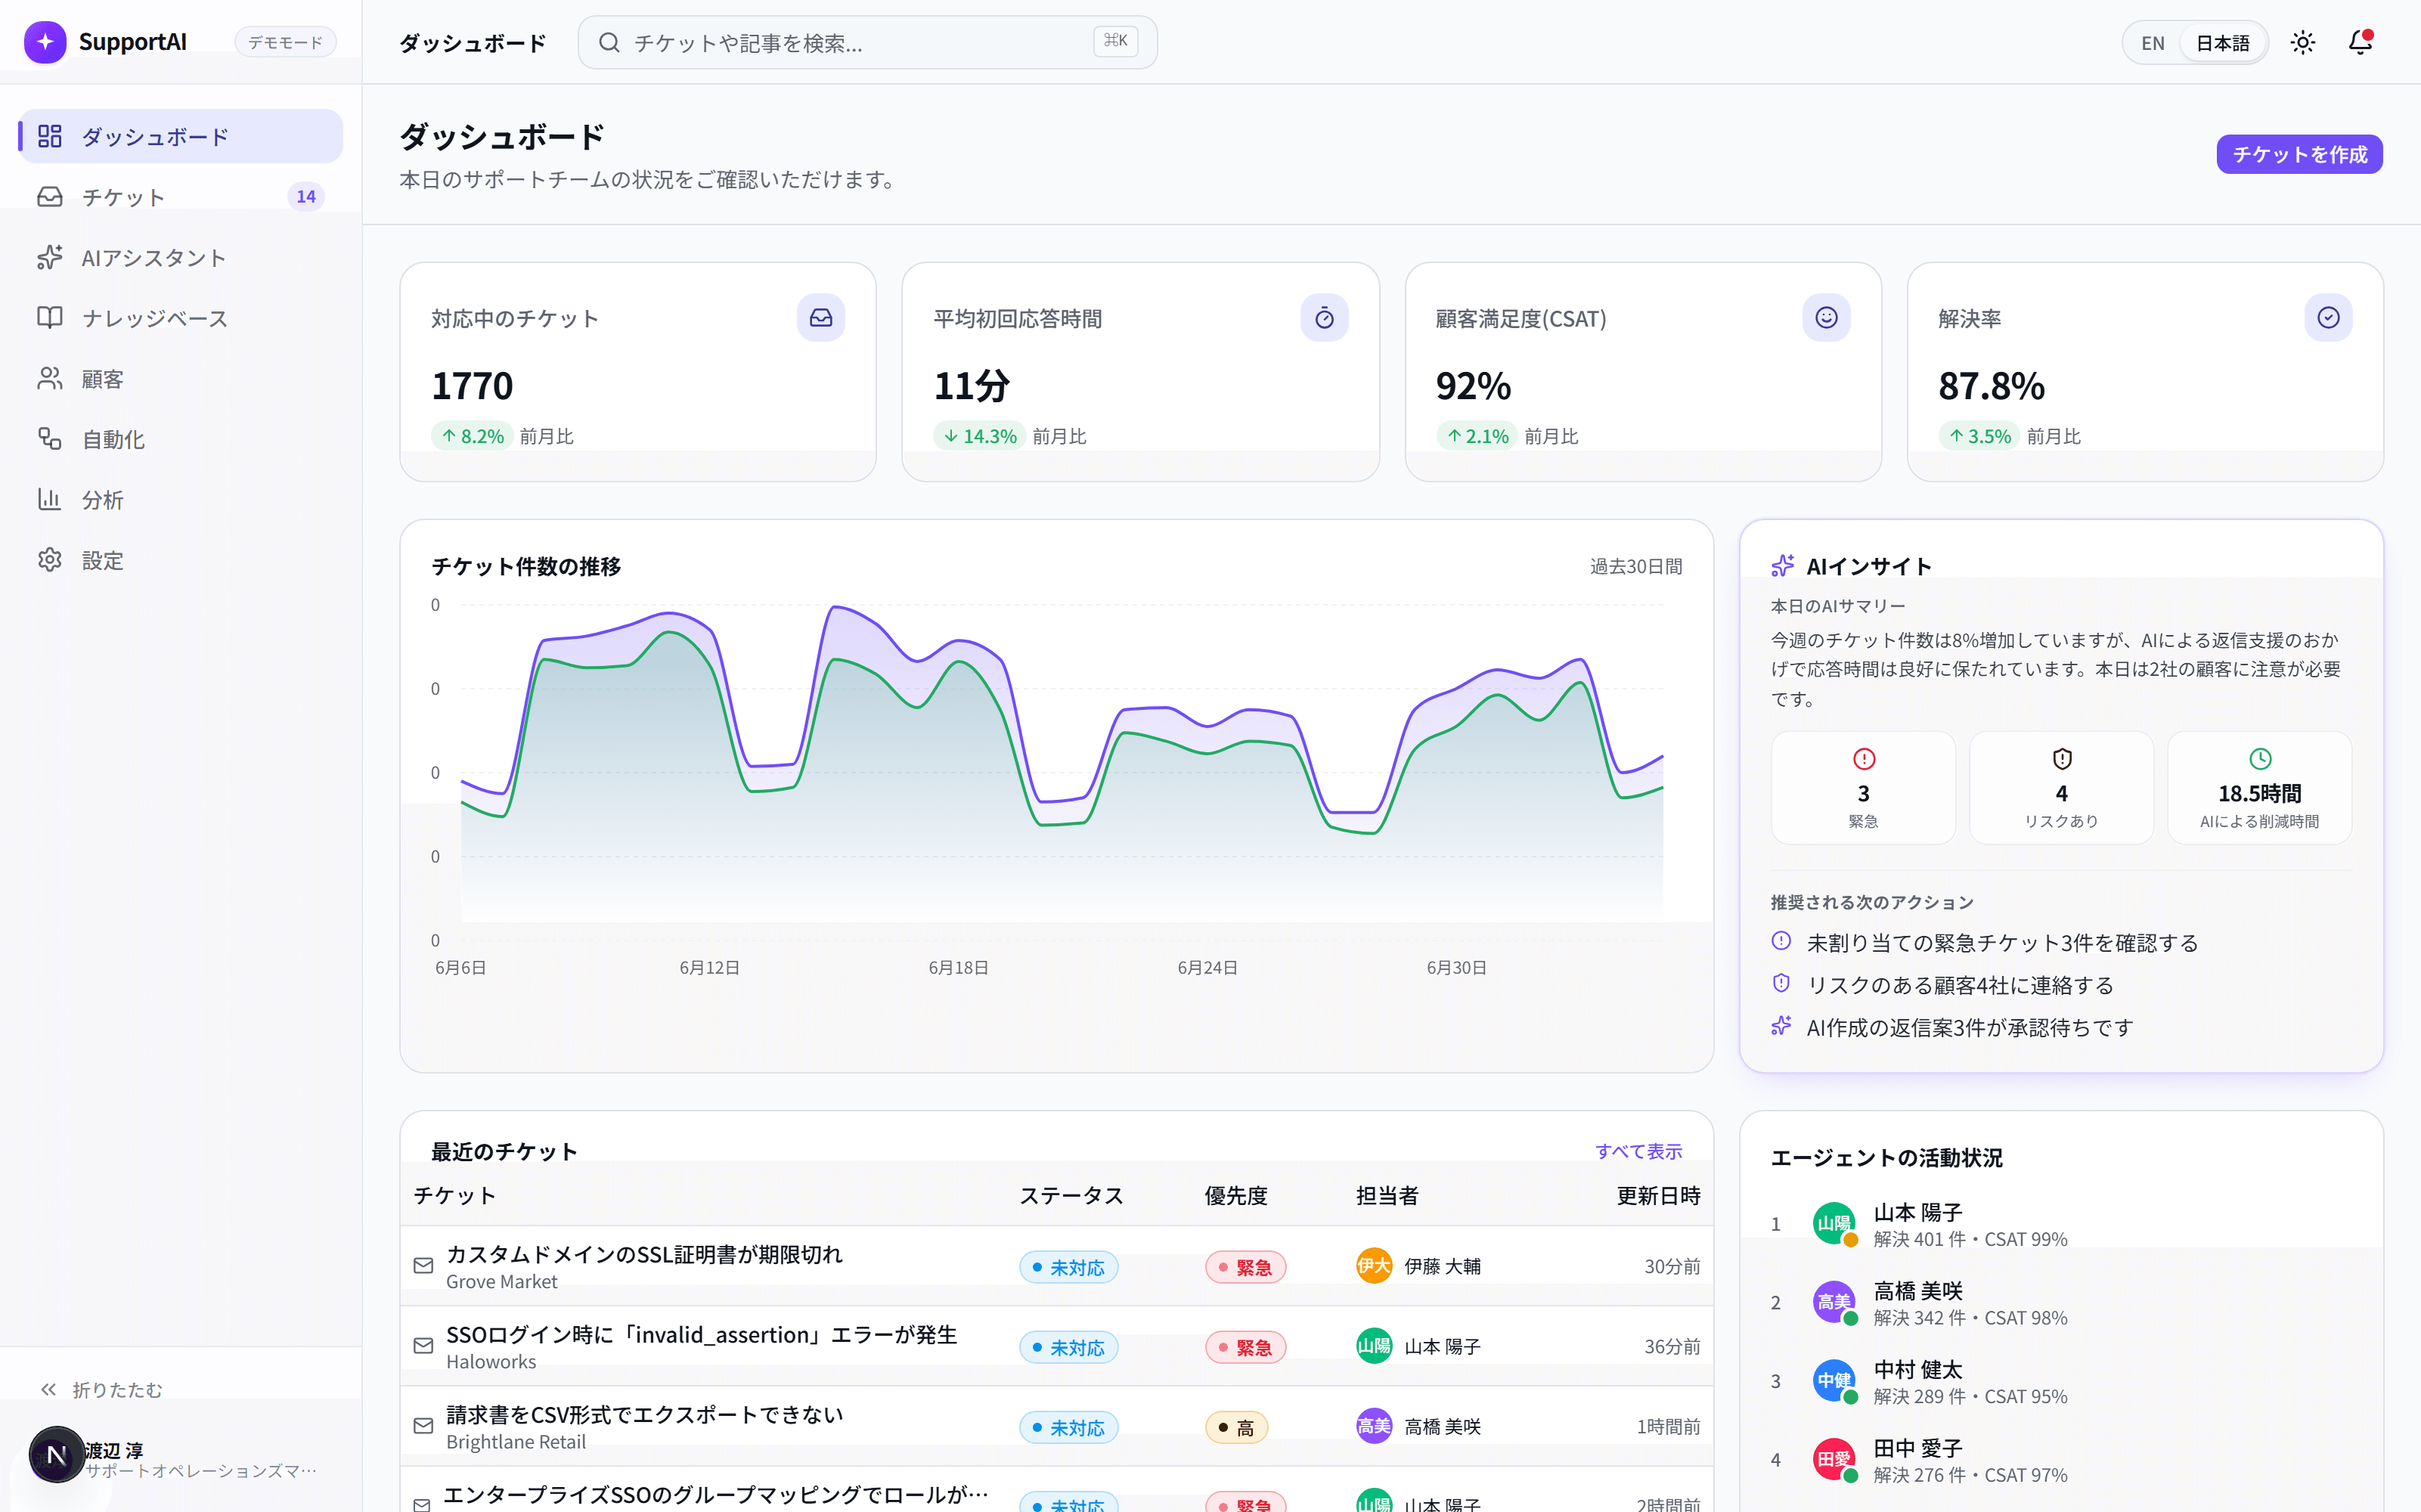Switch language to EN

[2153, 43]
